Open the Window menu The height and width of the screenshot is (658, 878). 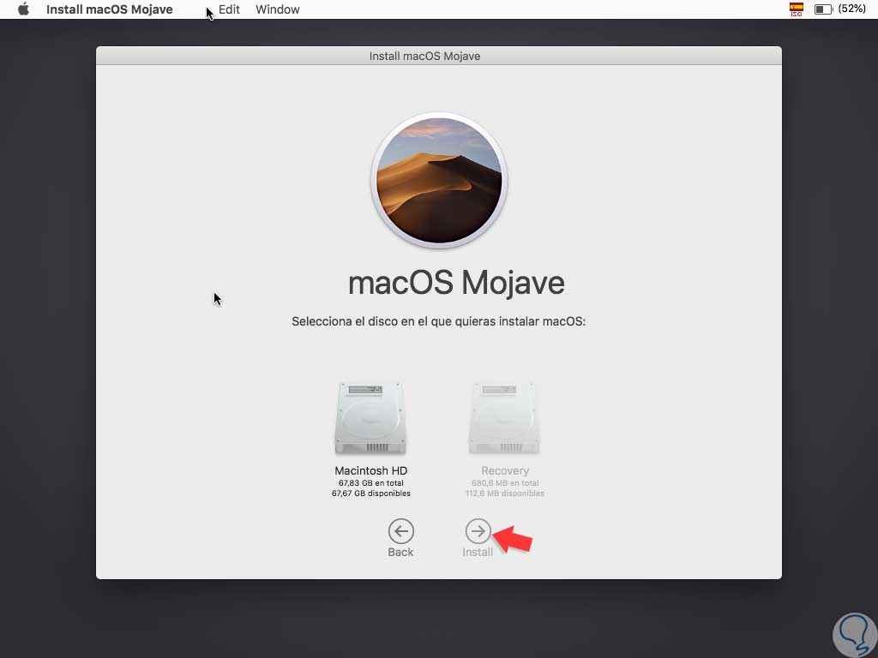[277, 9]
